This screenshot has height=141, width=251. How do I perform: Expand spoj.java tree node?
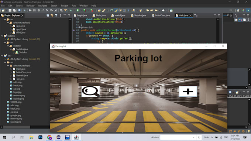click(11, 26)
